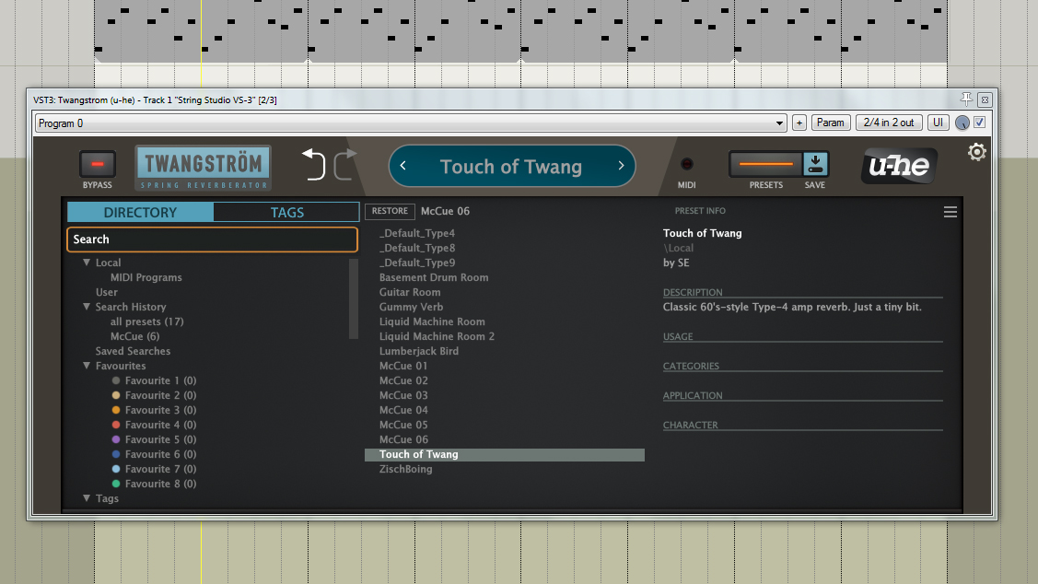1038x584 pixels.
Task: Click the Restore button
Action: [x=390, y=211]
